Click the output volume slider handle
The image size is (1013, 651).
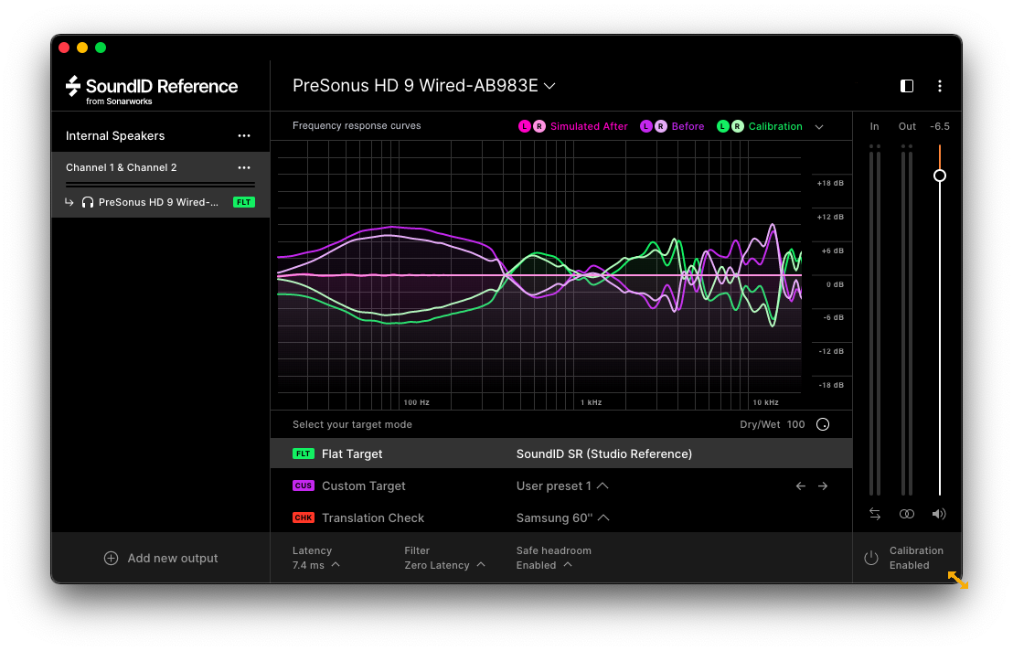point(939,176)
